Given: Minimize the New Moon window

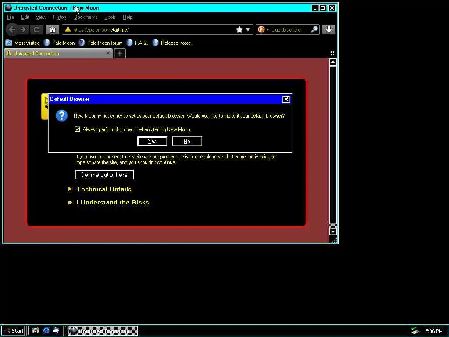Looking at the screenshot, I should 315,8.
